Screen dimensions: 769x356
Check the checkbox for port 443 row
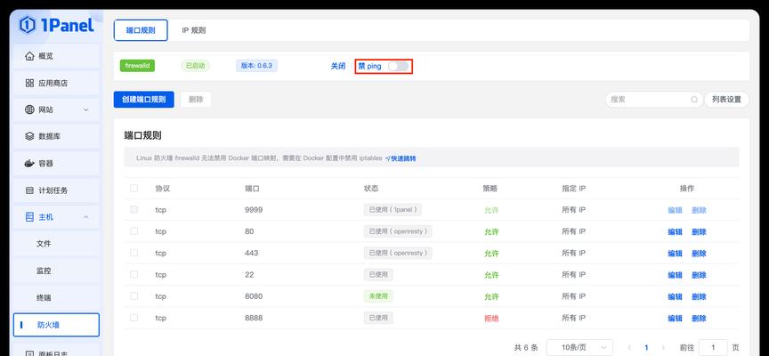coord(134,253)
